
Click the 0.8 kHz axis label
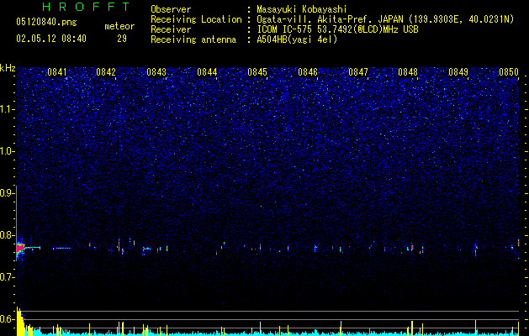click(7, 235)
